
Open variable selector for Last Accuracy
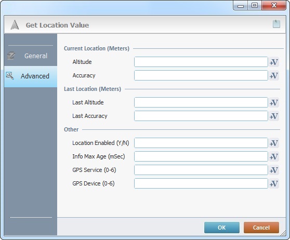click(274, 116)
